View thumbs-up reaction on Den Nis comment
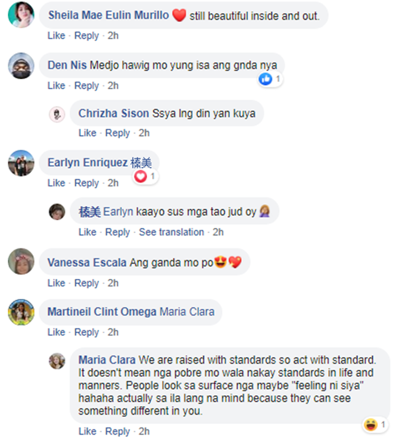This screenshot has height=444, width=415. pyautogui.click(x=270, y=79)
